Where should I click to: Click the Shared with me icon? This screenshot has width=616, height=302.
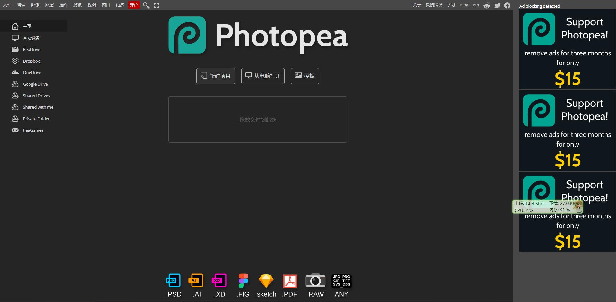click(x=15, y=107)
